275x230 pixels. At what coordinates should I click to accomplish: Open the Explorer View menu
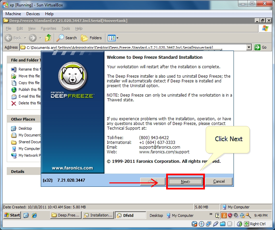(x=32, y=28)
